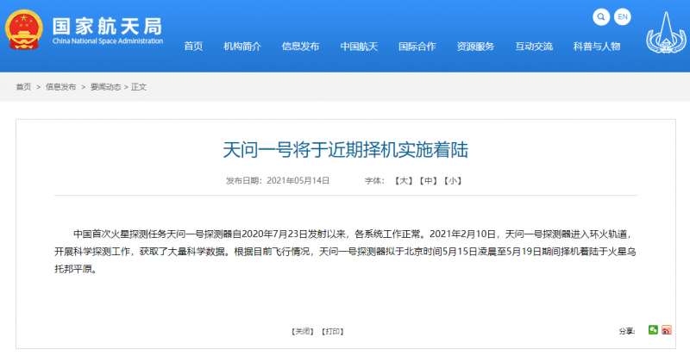The image size is (690, 356).
Task: Click the 字体: label
Action: coord(374,181)
